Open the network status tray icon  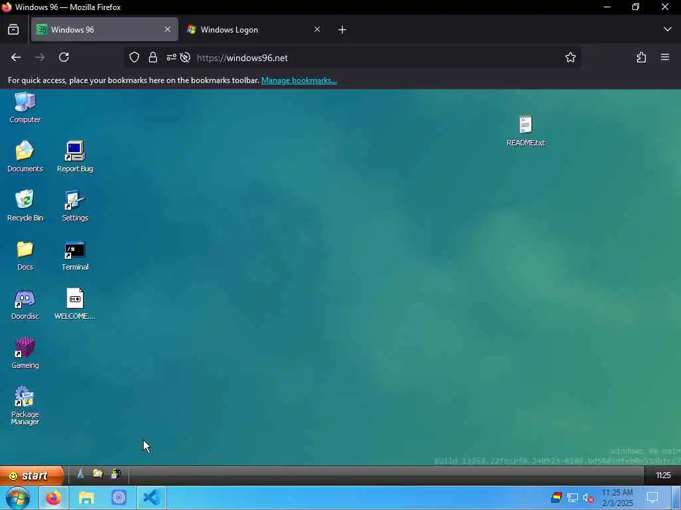[573, 497]
